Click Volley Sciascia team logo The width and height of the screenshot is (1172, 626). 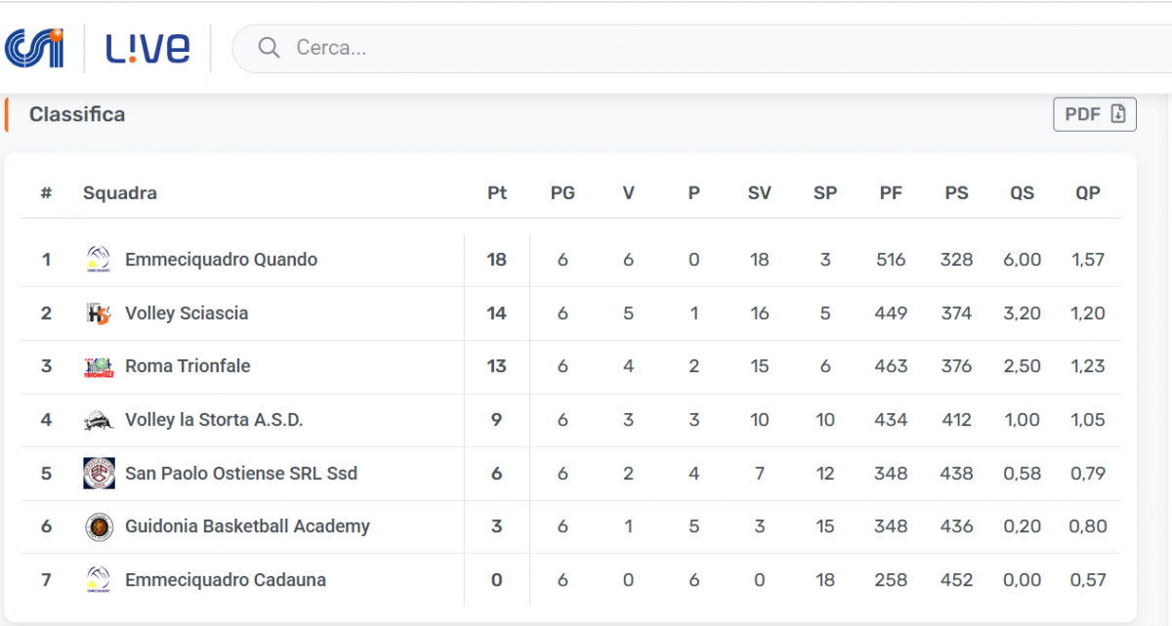click(99, 313)
